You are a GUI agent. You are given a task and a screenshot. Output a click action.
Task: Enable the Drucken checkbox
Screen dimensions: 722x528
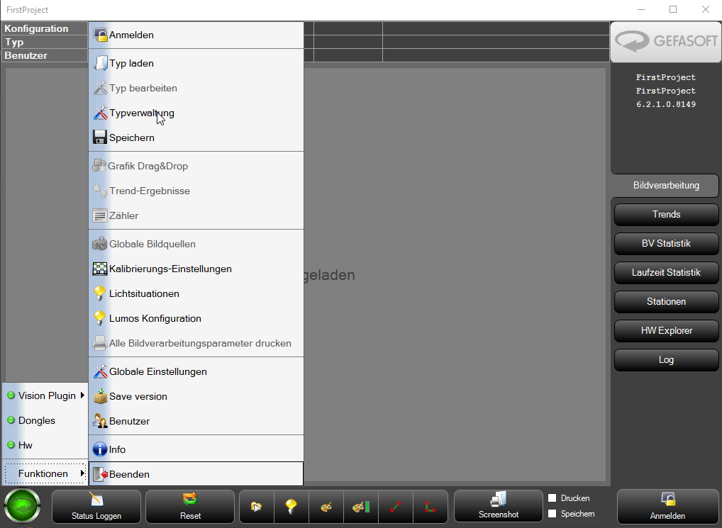[552, 498]
